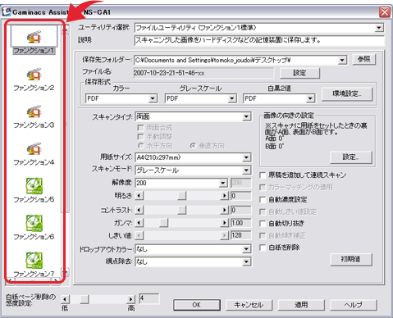This screenshot has height=318, width=393.
Task: Toggle the 自動しきい値設定 checkbox
Action: (x=263, y=211)
